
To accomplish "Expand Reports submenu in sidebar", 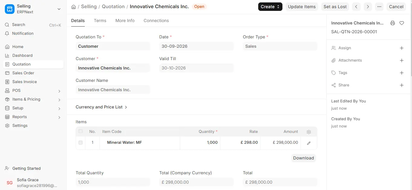I will click(59, 117).
